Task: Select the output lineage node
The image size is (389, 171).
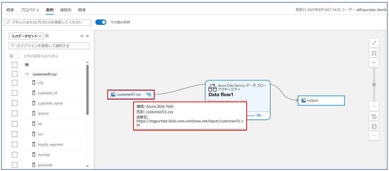Action: [321, 100]
